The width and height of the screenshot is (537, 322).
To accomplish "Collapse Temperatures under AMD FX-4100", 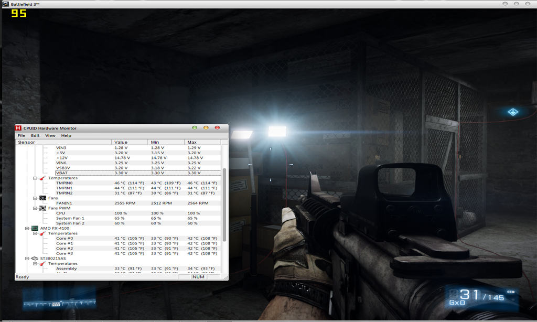I will 35,233.
